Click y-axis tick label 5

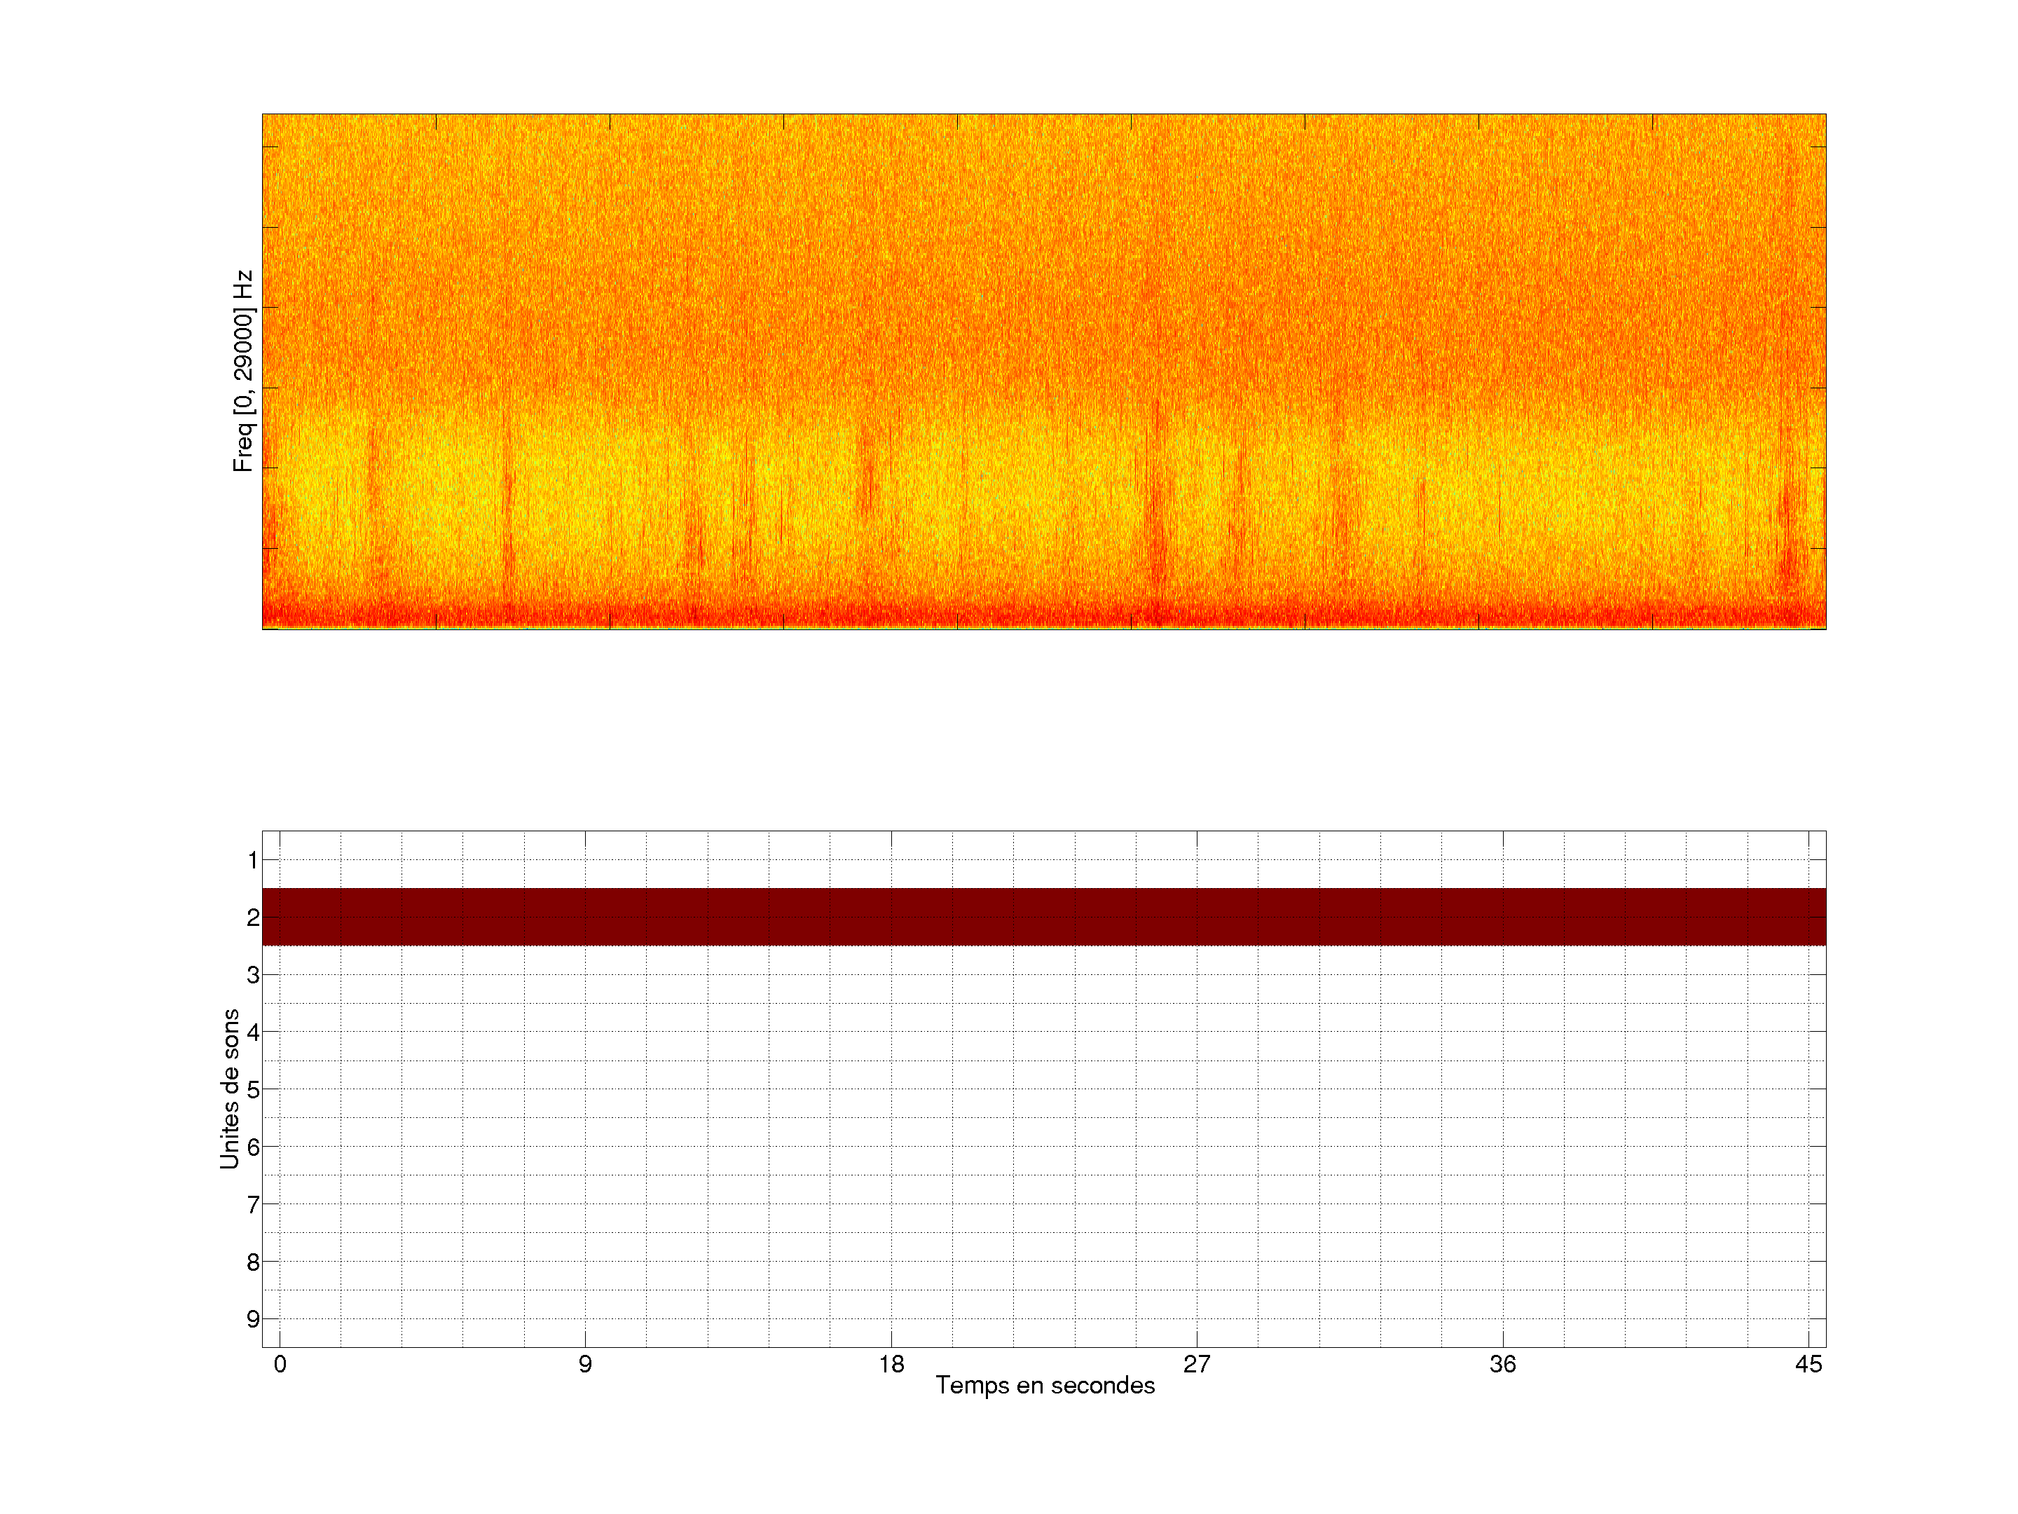[253, 1090]
